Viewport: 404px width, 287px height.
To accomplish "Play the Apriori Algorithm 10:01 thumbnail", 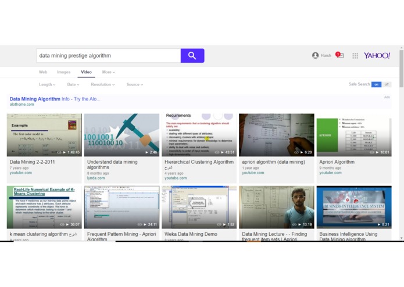I will 354,135.
